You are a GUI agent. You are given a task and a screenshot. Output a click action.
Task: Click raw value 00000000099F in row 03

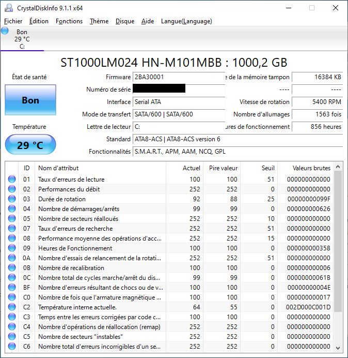pos(309,199)
